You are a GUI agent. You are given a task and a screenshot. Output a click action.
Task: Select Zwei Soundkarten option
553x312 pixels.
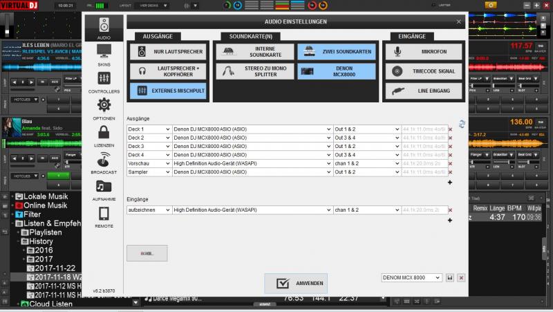click(x=337, y=51)
